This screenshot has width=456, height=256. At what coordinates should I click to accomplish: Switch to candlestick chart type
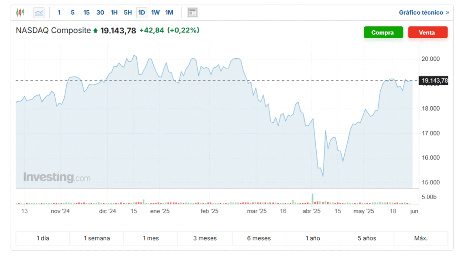tap(20, 12)
